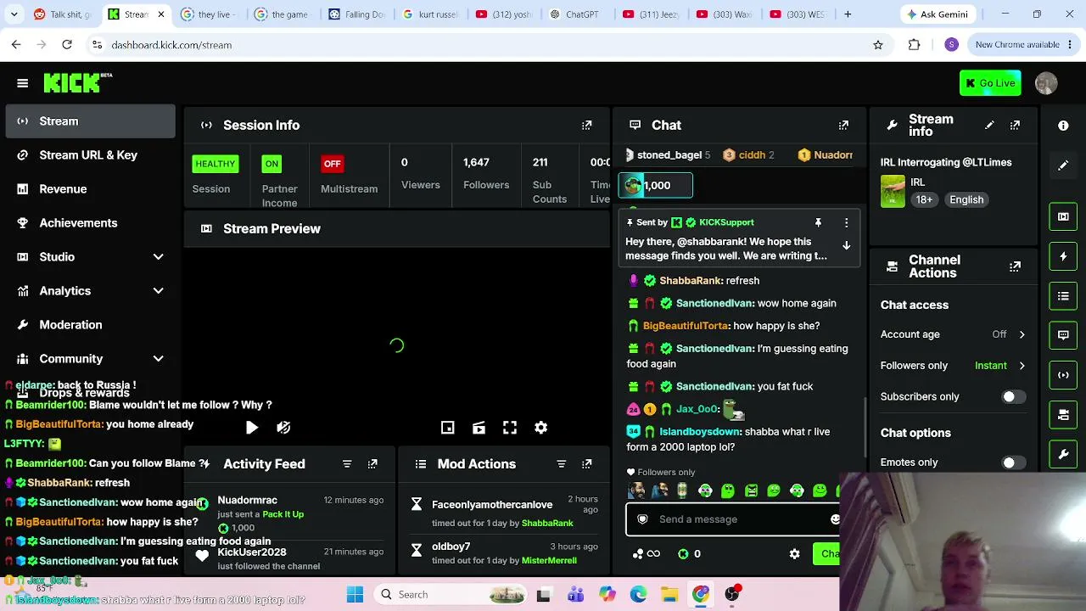Viewport: 1086px width, 611px height.
Task: Filter the Mod Actions list
Action: pyautogui.click(x=561, y=464)
